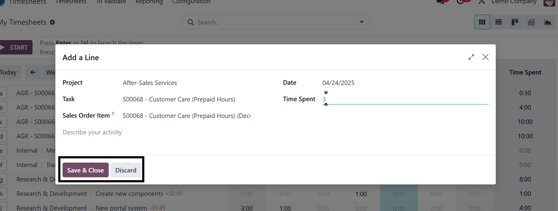
Task: Expand the dialog to full screen
Action: [x=471, y=57]
